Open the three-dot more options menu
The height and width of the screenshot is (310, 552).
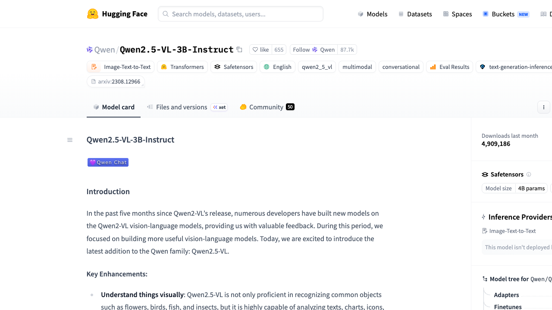tap(544, 107)
